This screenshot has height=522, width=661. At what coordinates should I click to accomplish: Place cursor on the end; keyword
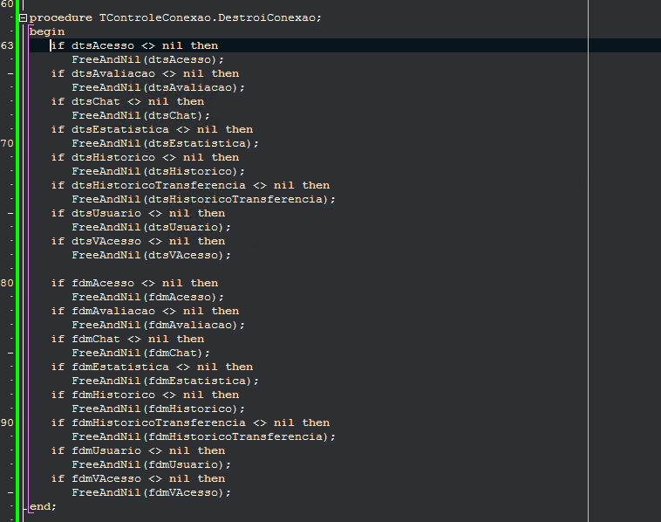coord(43,506)
